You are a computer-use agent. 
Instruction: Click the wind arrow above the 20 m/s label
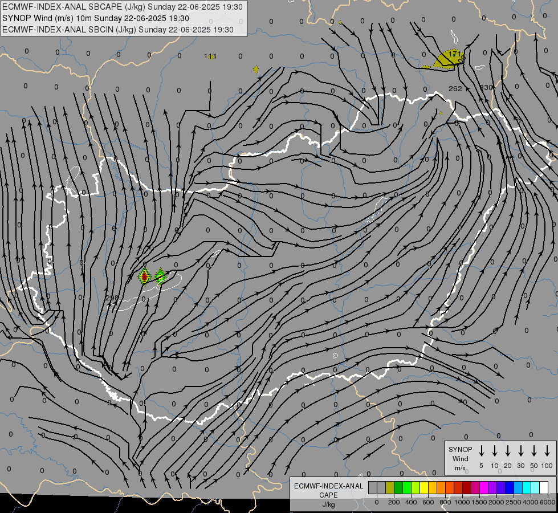(507, 450)
